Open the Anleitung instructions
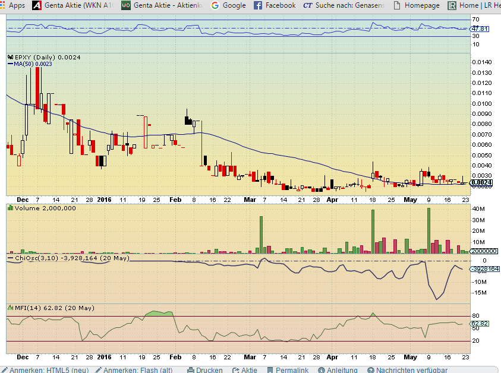This screenshot has width=501, height=373. pyautogui.click(x=342, y=370)
